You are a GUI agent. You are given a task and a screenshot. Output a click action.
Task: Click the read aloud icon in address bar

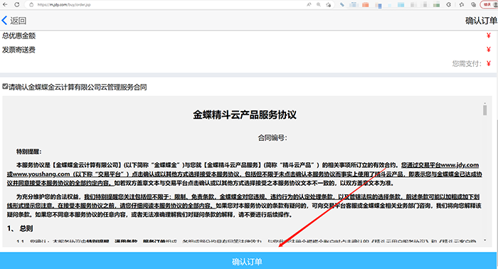(x=309, y=5)
